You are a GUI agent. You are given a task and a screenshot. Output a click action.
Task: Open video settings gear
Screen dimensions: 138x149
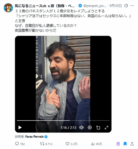pos(90,128)
